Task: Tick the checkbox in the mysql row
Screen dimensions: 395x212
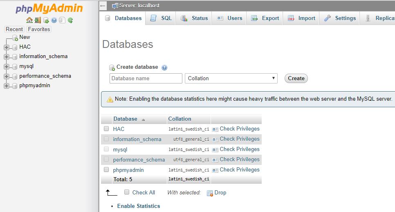Action: pos(106,149)
